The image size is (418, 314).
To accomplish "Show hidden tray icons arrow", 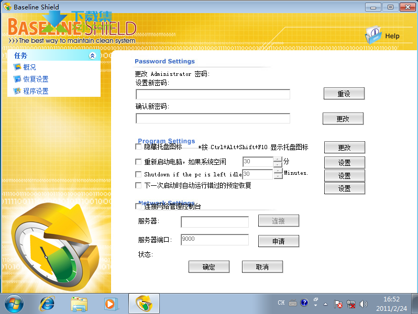I will 325,304.
